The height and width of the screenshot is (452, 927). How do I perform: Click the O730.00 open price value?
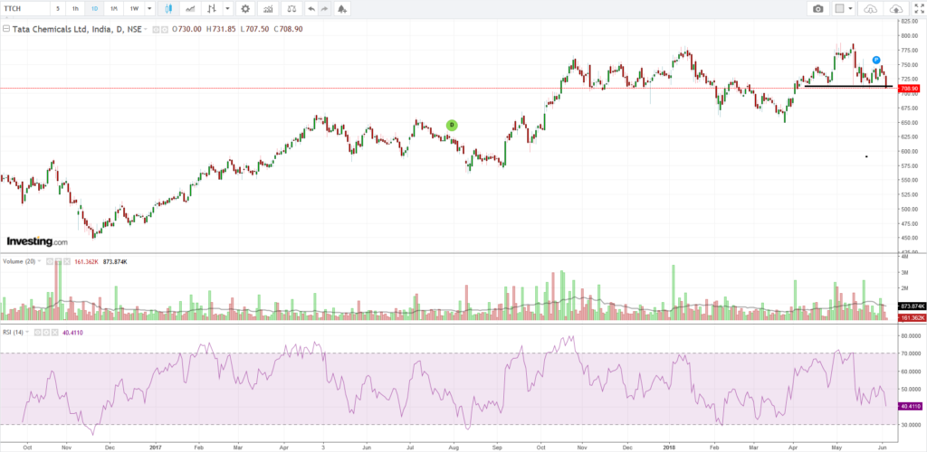coord(186,29)
